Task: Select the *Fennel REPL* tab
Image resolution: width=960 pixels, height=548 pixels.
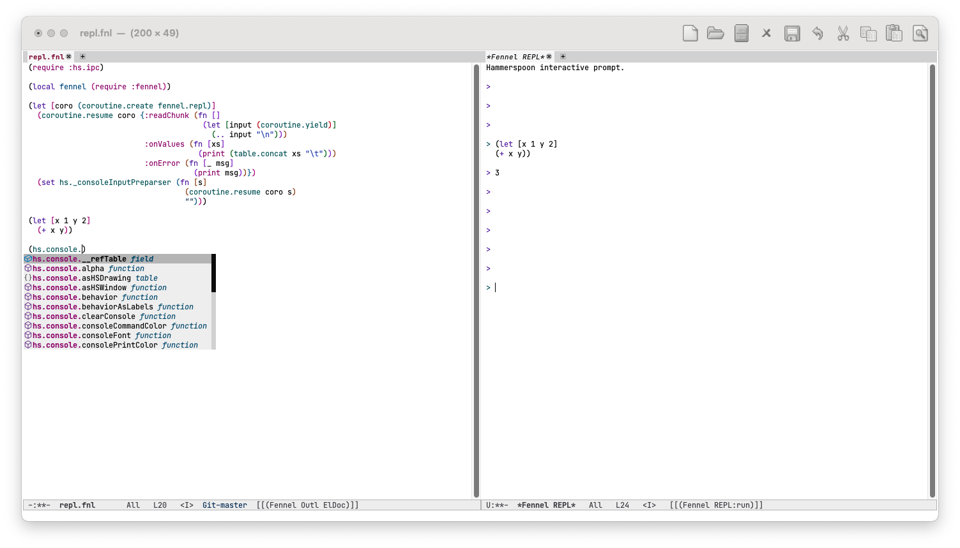Action: [x=515, y=57]
